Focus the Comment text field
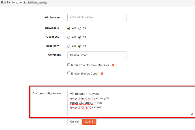The image size is (195, 130). point(97,55)
